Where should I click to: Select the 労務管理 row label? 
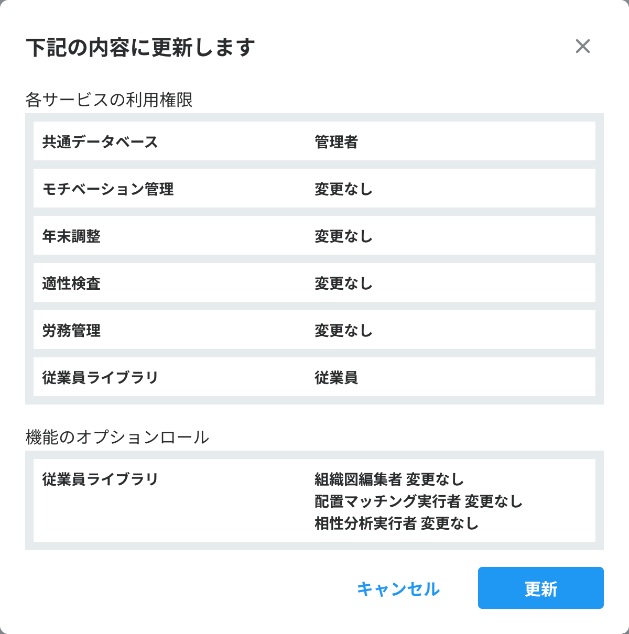(x=71, y=331)
